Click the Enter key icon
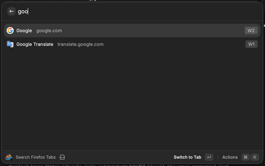Viewport: 265px width, 166px height. tap(209, 157)
